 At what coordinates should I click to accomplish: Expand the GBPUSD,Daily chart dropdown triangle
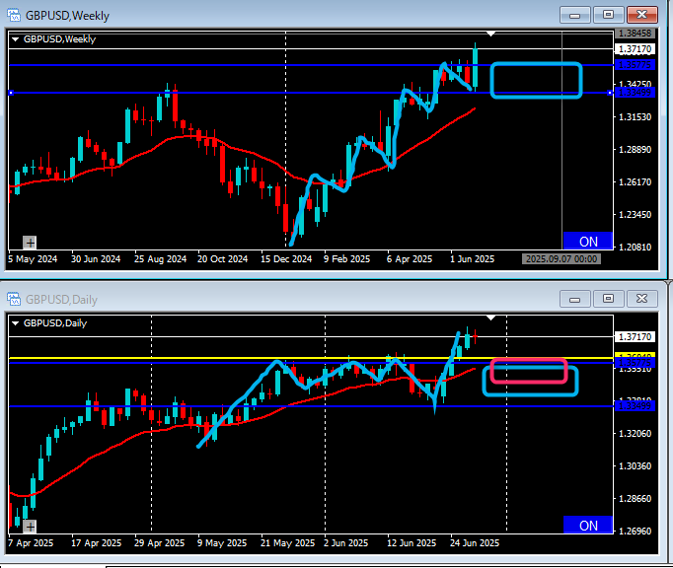(x=16, y=323)
